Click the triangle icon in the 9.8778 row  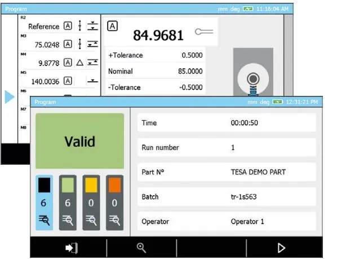click(x=79, y=63)
